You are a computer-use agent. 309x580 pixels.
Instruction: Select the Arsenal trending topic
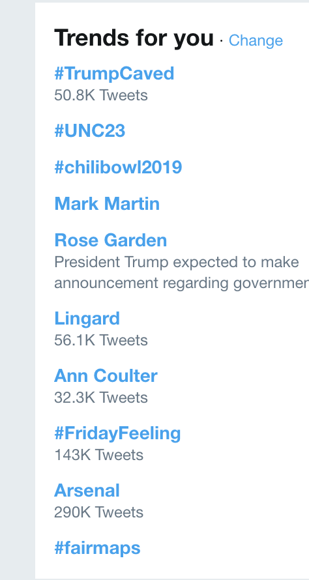(87, 491)
